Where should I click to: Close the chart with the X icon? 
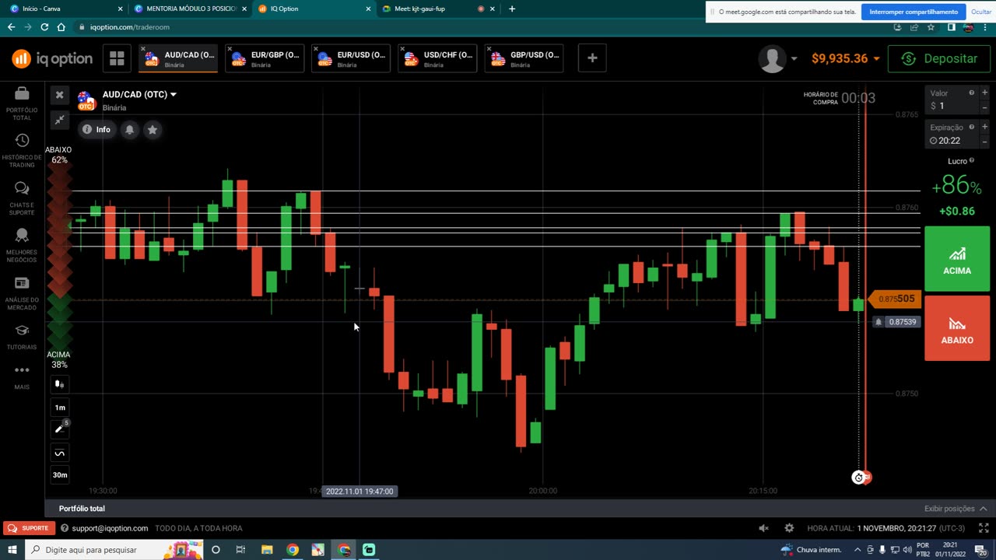59,95
